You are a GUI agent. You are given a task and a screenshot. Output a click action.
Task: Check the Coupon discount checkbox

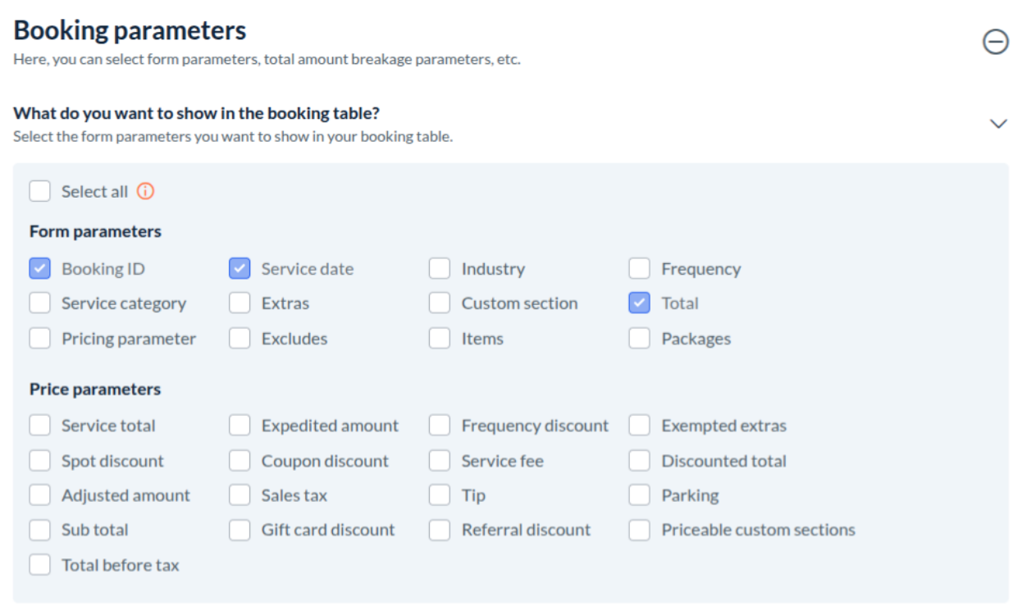click(240, 461)
